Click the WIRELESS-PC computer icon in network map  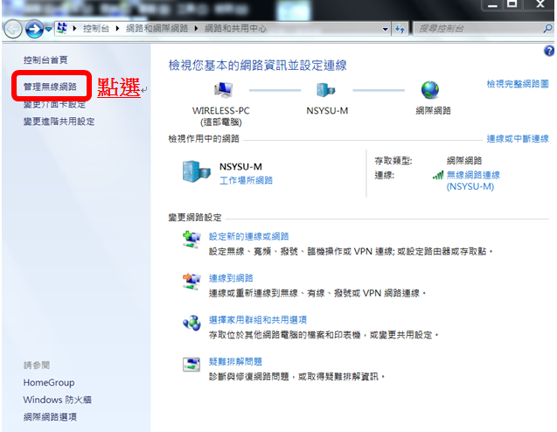(222, 90)
